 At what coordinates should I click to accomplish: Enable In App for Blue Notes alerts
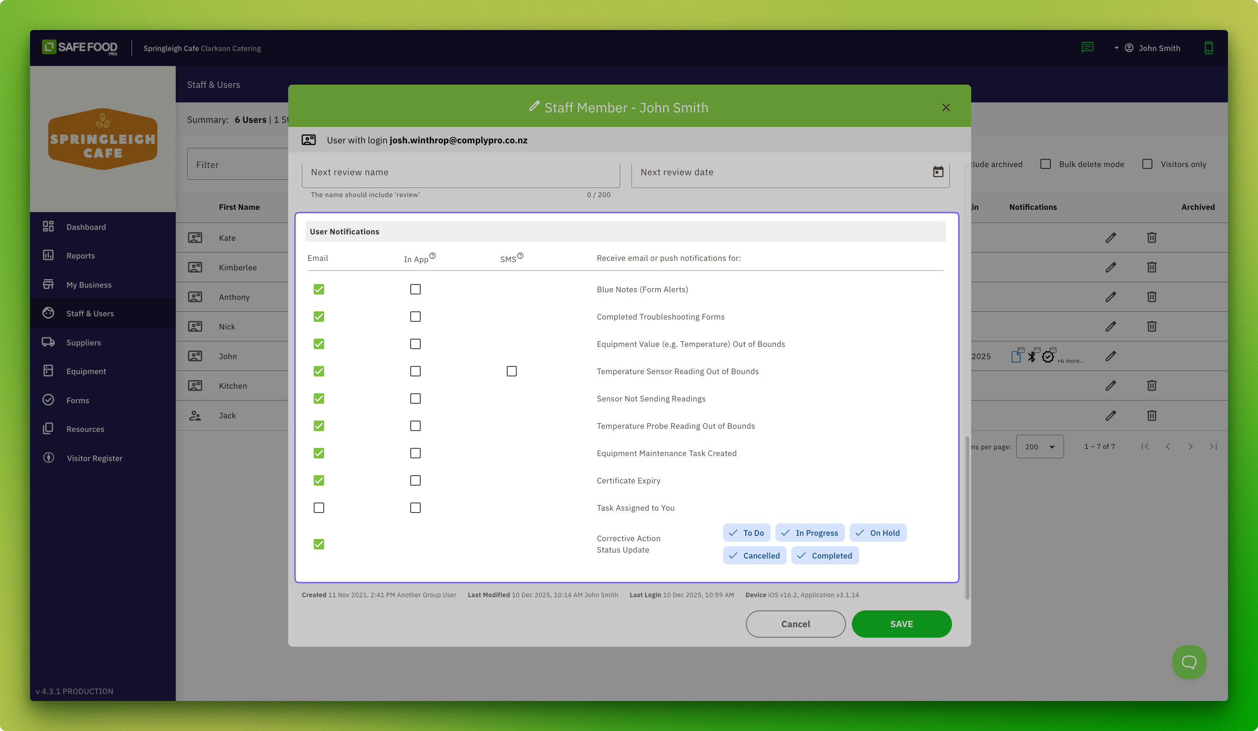tap(415, 289)
